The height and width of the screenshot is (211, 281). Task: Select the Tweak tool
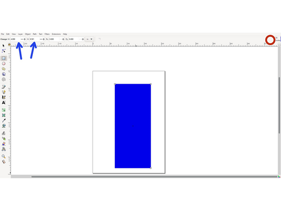click(x=4, y=134)
